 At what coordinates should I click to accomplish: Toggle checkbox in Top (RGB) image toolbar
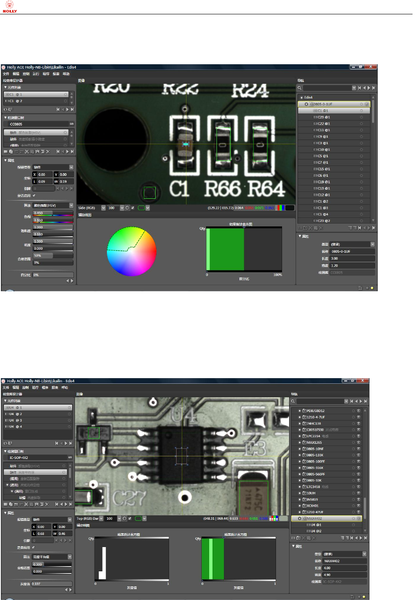pyautogui.click(x=130, y=518)
